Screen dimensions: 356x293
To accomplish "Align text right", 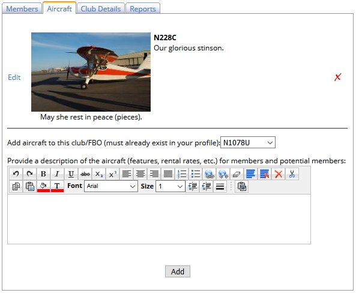I will coord(154,174).
